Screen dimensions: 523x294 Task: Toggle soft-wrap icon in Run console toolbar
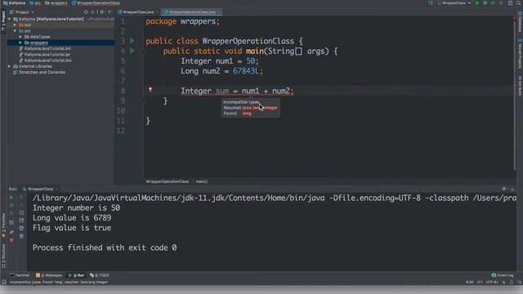pyautogui.click(x=21, y=212)
